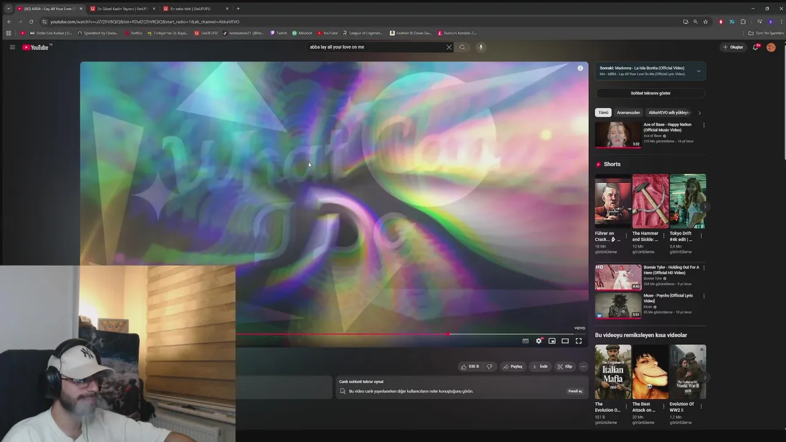
Task: Click the progress bar scrubber handle
Action: tap(448, 335)
